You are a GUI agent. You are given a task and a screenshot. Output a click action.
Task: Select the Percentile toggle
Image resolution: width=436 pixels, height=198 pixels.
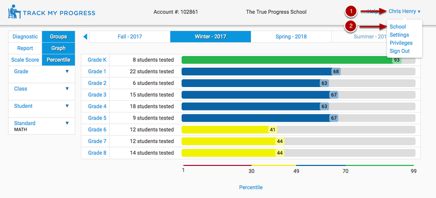click(x=59, y=60)
